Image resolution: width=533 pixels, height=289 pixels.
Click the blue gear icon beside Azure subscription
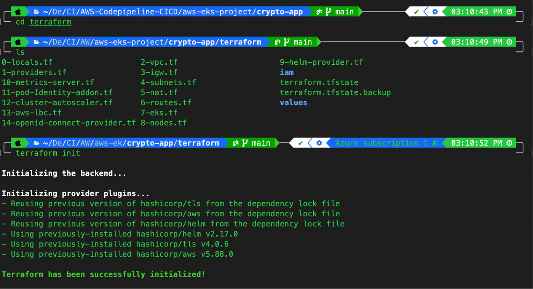point(319,143)
